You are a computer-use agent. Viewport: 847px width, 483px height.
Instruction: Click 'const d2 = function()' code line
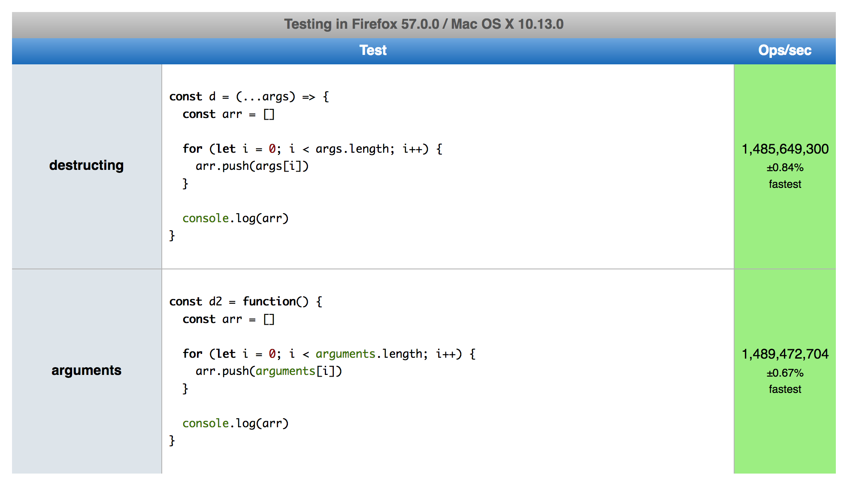pyautogui.click(x=246, y=302)
